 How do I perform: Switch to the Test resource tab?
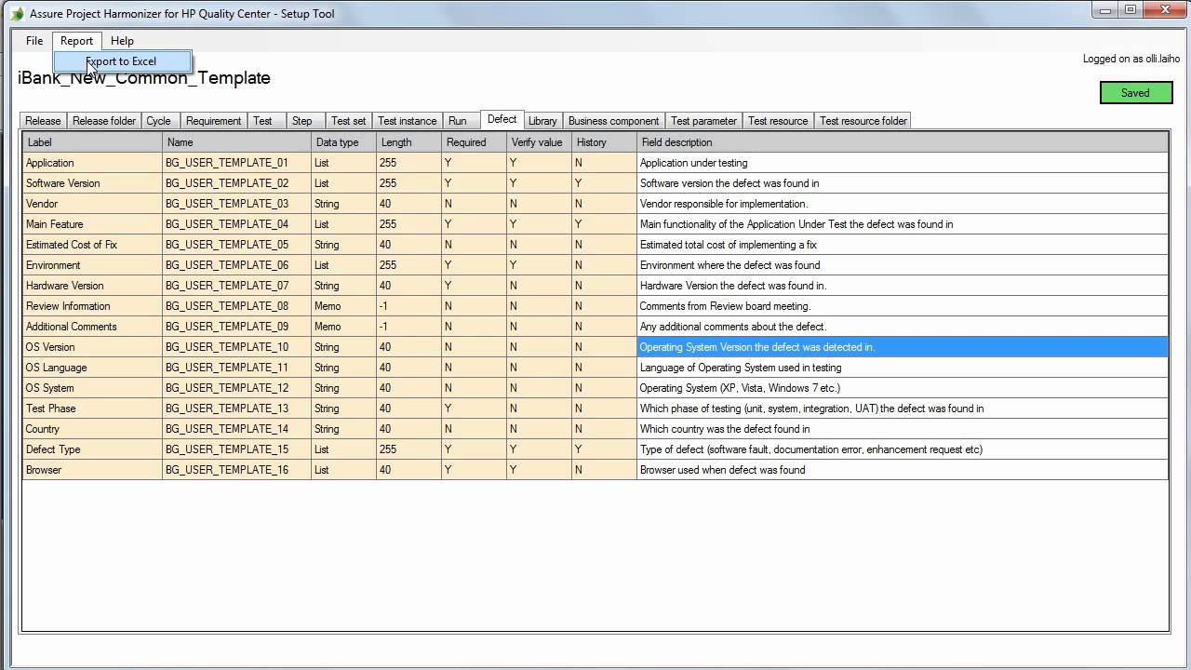pyautogui.click(x=778, y=121)
